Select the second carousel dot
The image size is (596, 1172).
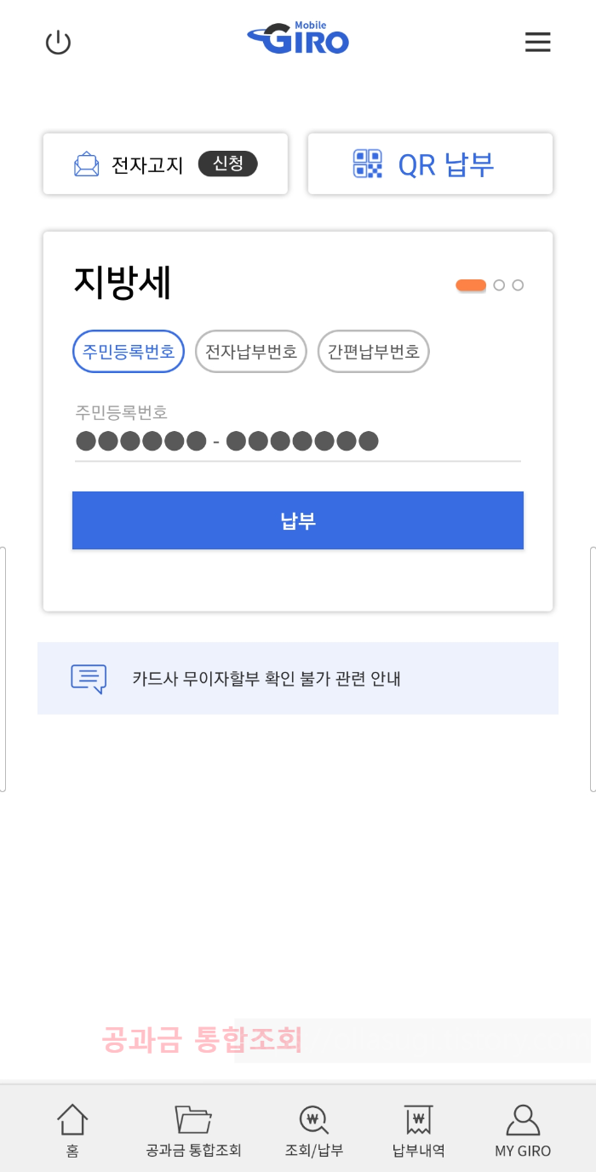[x=499, y=285]
